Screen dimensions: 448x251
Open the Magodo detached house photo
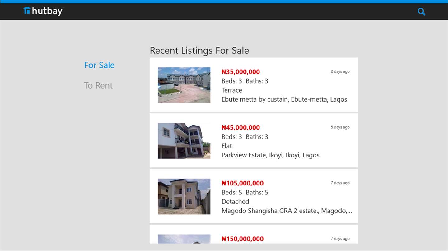[184, 196]
